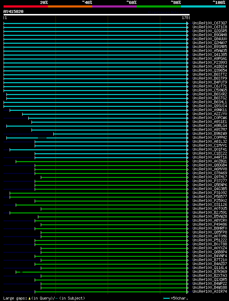Select the UniRef100_B6STT2 label
The image size is (229, 301).
click(210, 75)
